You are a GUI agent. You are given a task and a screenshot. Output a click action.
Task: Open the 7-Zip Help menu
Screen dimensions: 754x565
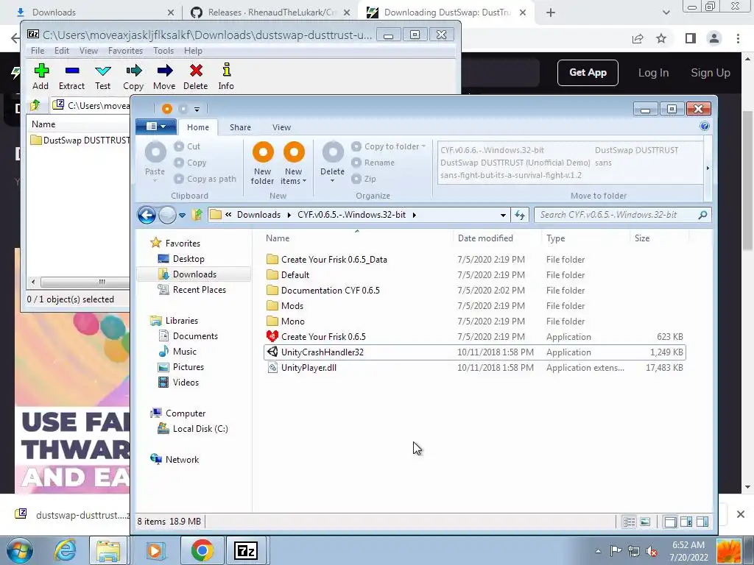tap(194, 51)
